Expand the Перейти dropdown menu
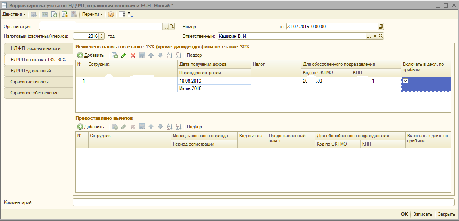Image resolution: width=459 pixels, height=221 pixels. click(92, 14)
